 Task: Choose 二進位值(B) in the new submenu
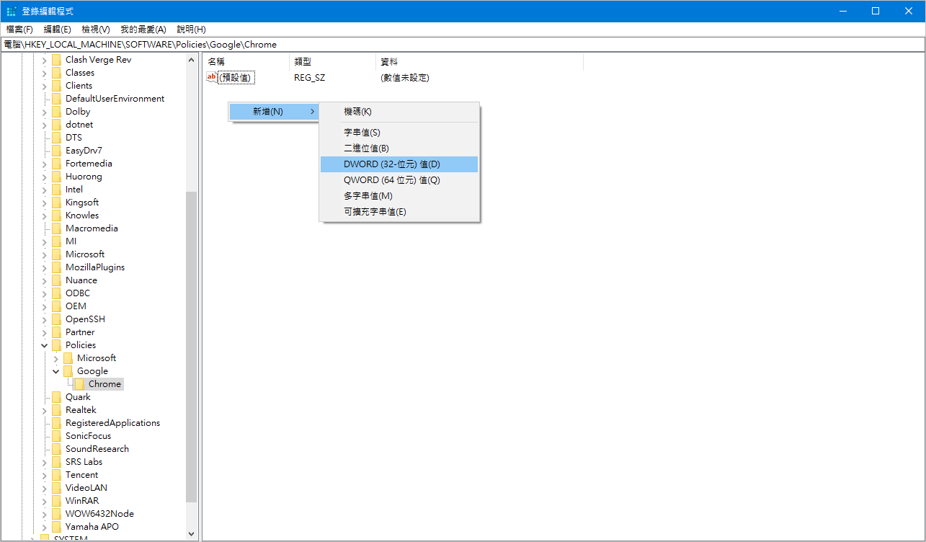(399, 148)
